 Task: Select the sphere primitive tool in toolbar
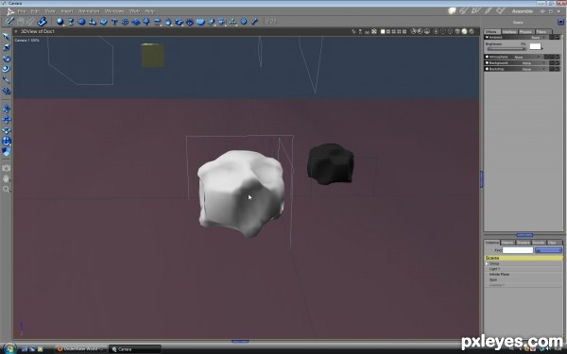[60, 22]
